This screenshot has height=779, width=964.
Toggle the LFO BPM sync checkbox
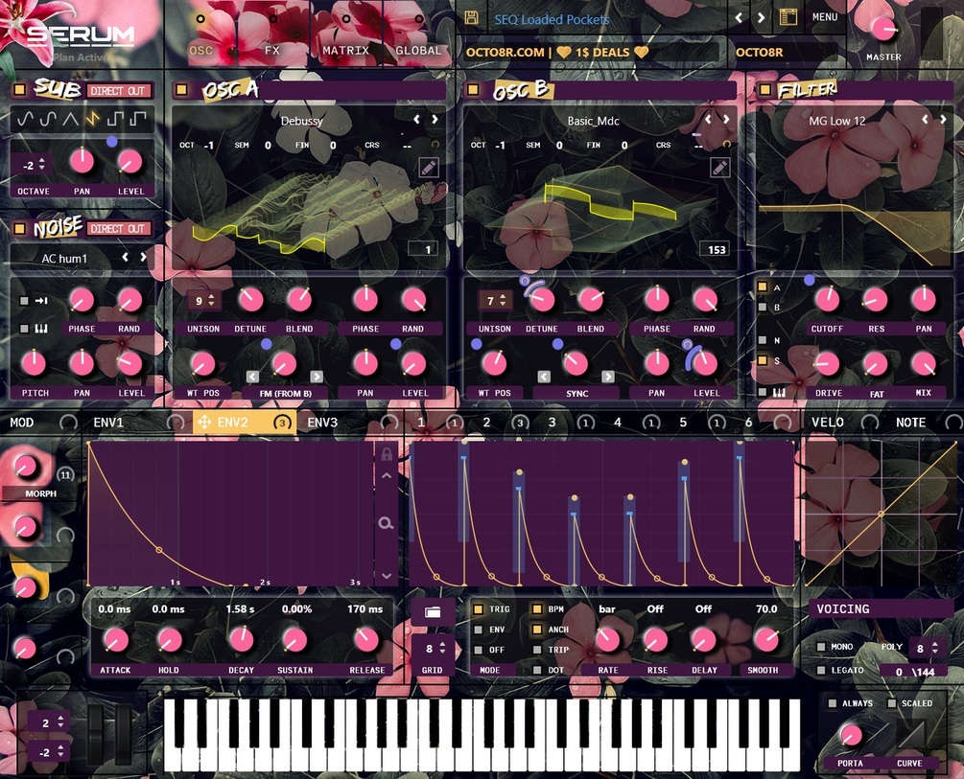[537, 609]
